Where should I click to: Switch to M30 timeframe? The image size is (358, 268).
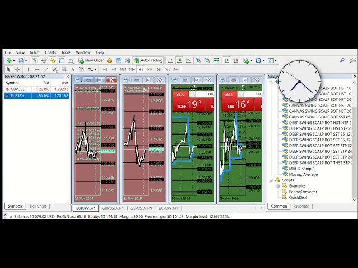pyautogui.click(x=131, y=69)
